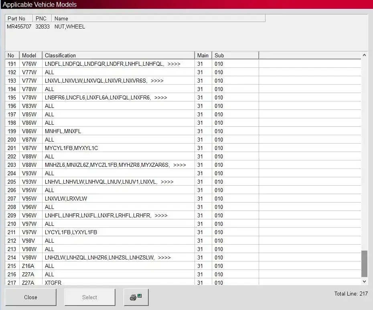373x310 pixels.
Task: Expand >>>> in row 214 V98W
Action: [x=164, y=257]
